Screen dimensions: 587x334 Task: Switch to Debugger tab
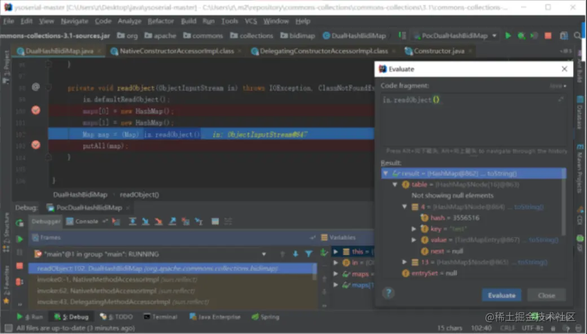(46, 221)
